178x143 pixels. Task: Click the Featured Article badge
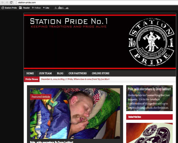[41, 97]
